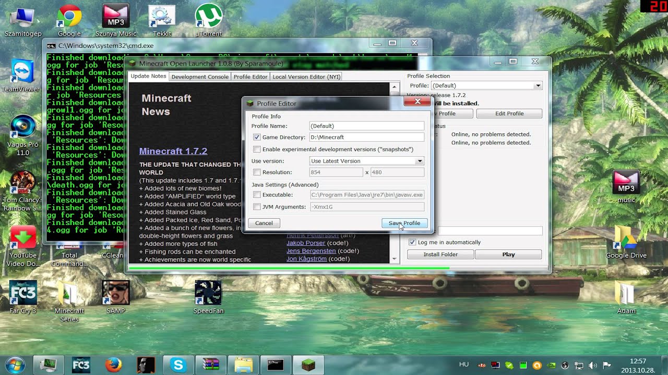Switch to cmd.exe taskbar button

point(276,365)
